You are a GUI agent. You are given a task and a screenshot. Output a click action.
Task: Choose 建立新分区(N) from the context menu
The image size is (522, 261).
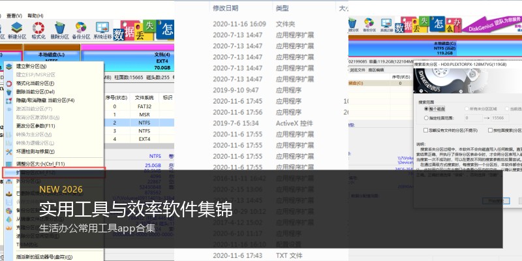[31, 67]
